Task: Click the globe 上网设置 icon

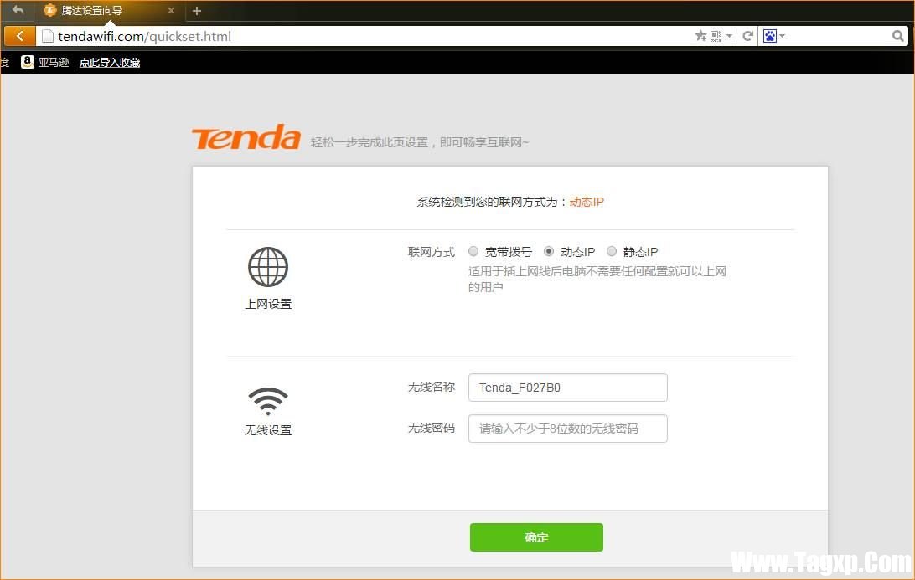Action: pos(268,266)
